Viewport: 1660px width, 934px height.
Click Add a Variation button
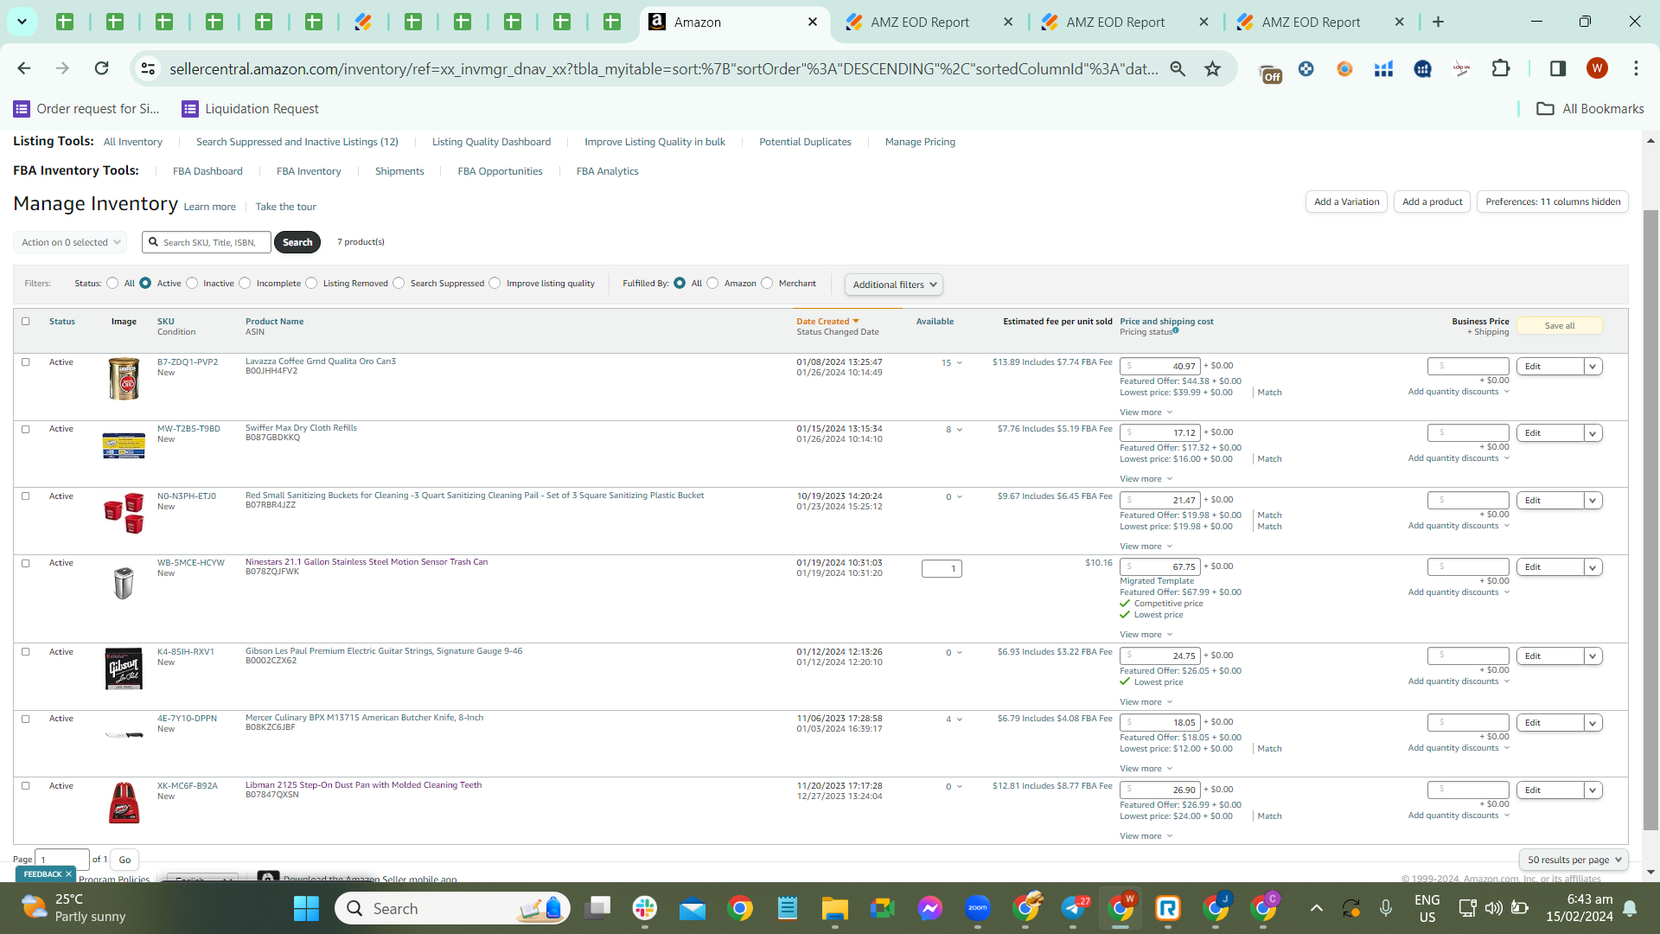click(1346, 202)
